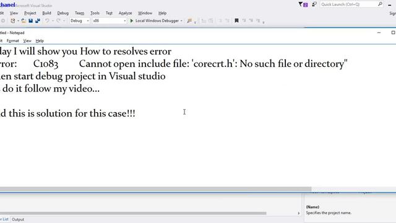The height and width of the screenshot is (223, 396).
Task: Open the Team menu
Action: tap(79, 13)
